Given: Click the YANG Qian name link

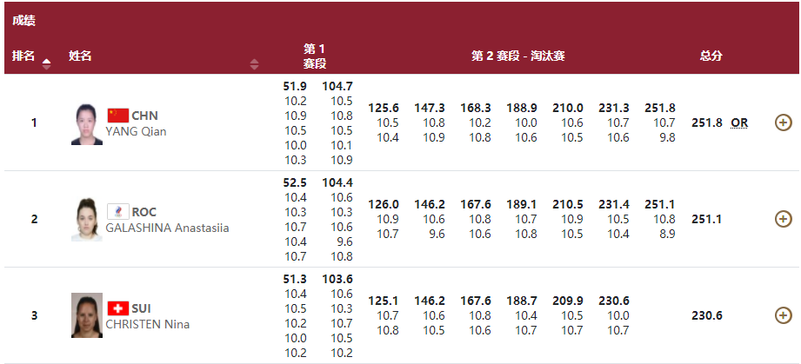Looking at the screenshot, I should 136,132.
